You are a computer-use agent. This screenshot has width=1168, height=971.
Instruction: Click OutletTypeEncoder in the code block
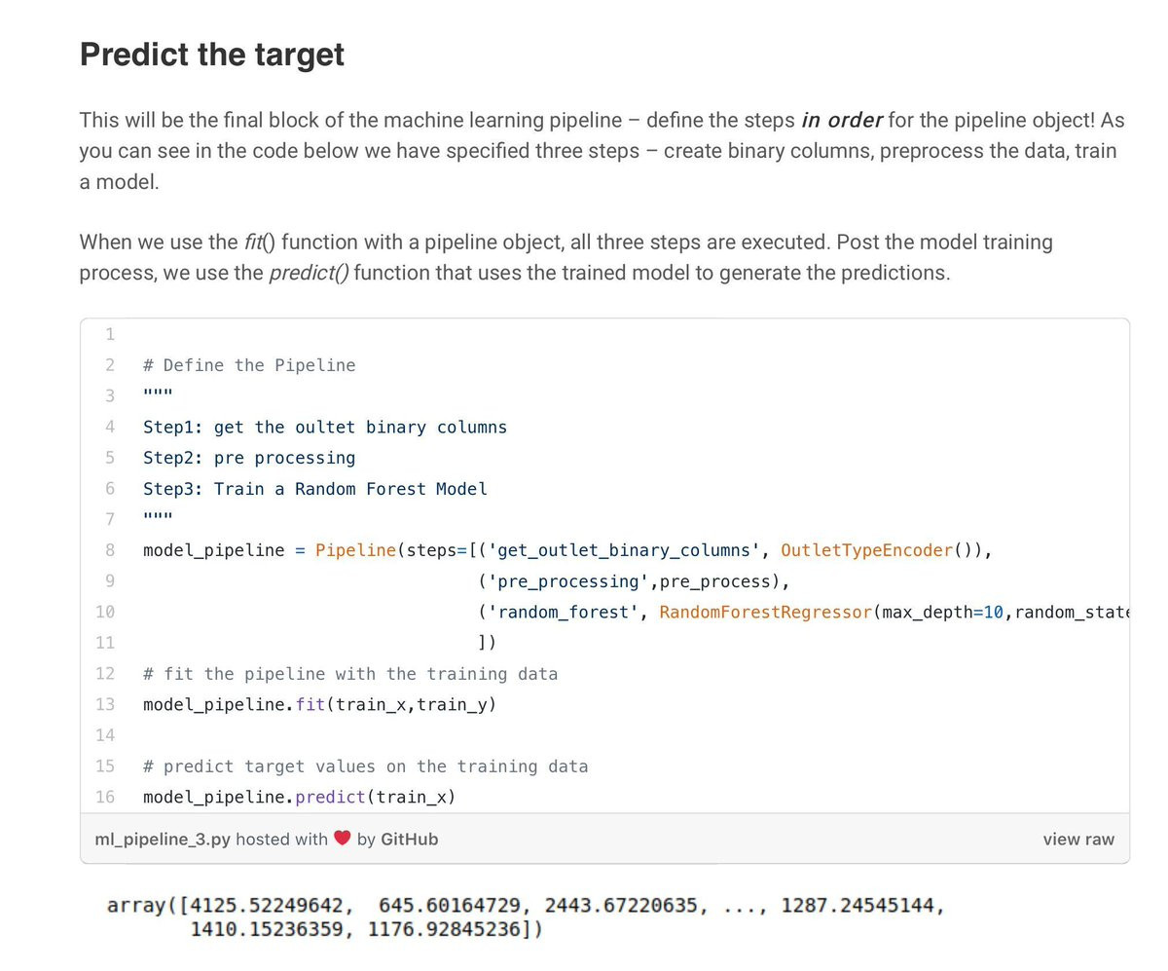[866, 550]
